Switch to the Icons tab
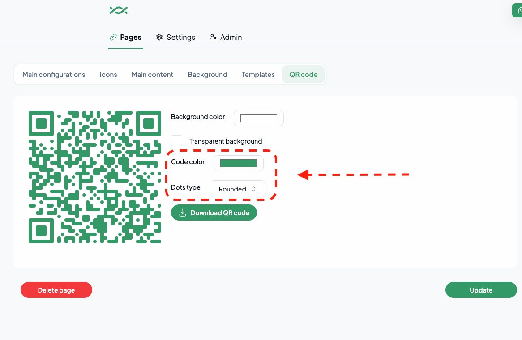The height and width of the screenshot is (340, 522). pos(108,75)
